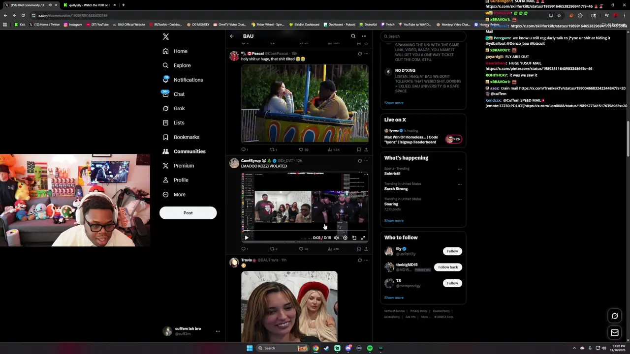Open Explore in the sidebar
The width and height of the screenshot is (630, 354).
[177, 65]
